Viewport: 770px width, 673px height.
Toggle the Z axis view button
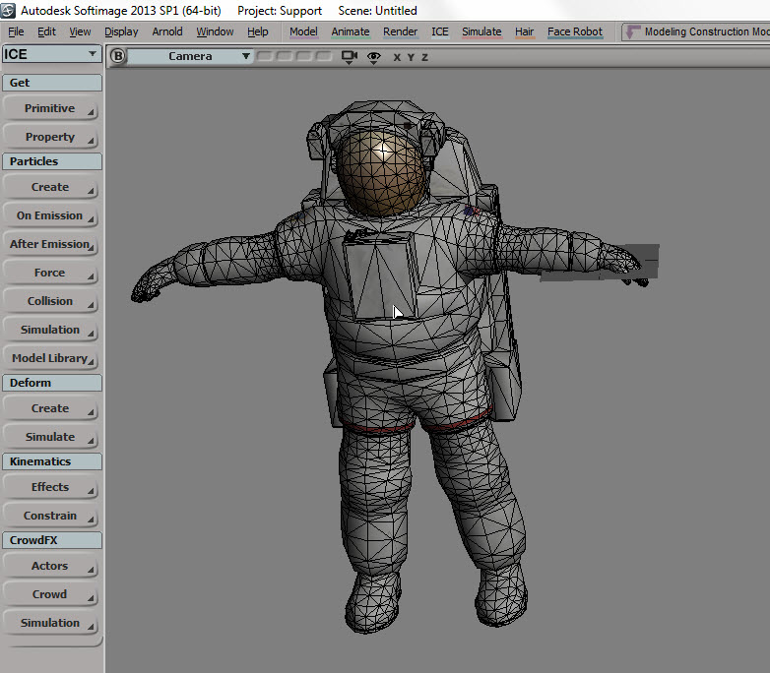[424, 57]
